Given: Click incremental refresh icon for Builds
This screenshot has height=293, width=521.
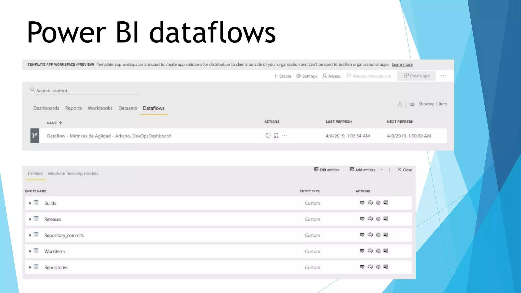Looking at the screenshot, I should (x=386, y=203).
